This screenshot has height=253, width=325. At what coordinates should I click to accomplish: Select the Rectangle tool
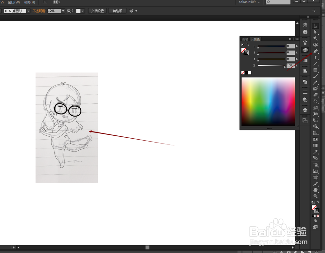click(315, 70)
